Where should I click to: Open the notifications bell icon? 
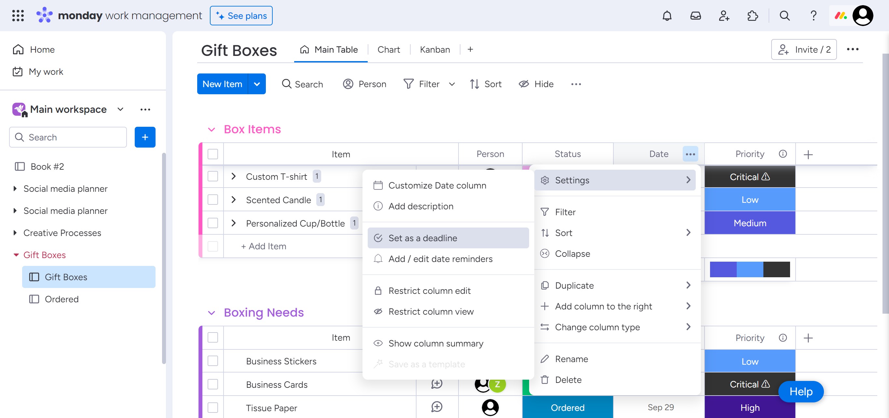click(667, 16)
